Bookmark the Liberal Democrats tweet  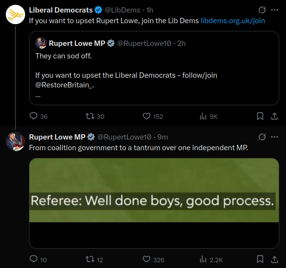coord(260,116)
